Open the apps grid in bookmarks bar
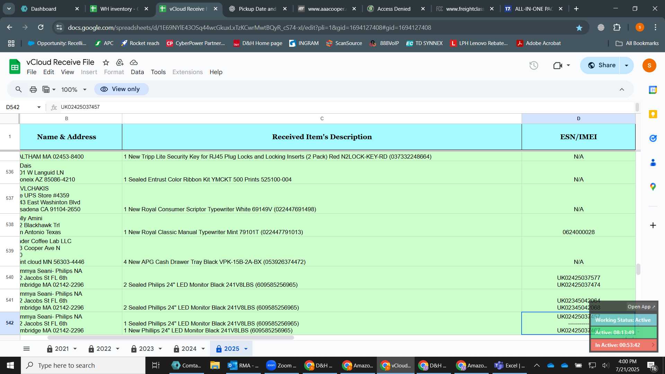665x374 pixels. (11, 43)
